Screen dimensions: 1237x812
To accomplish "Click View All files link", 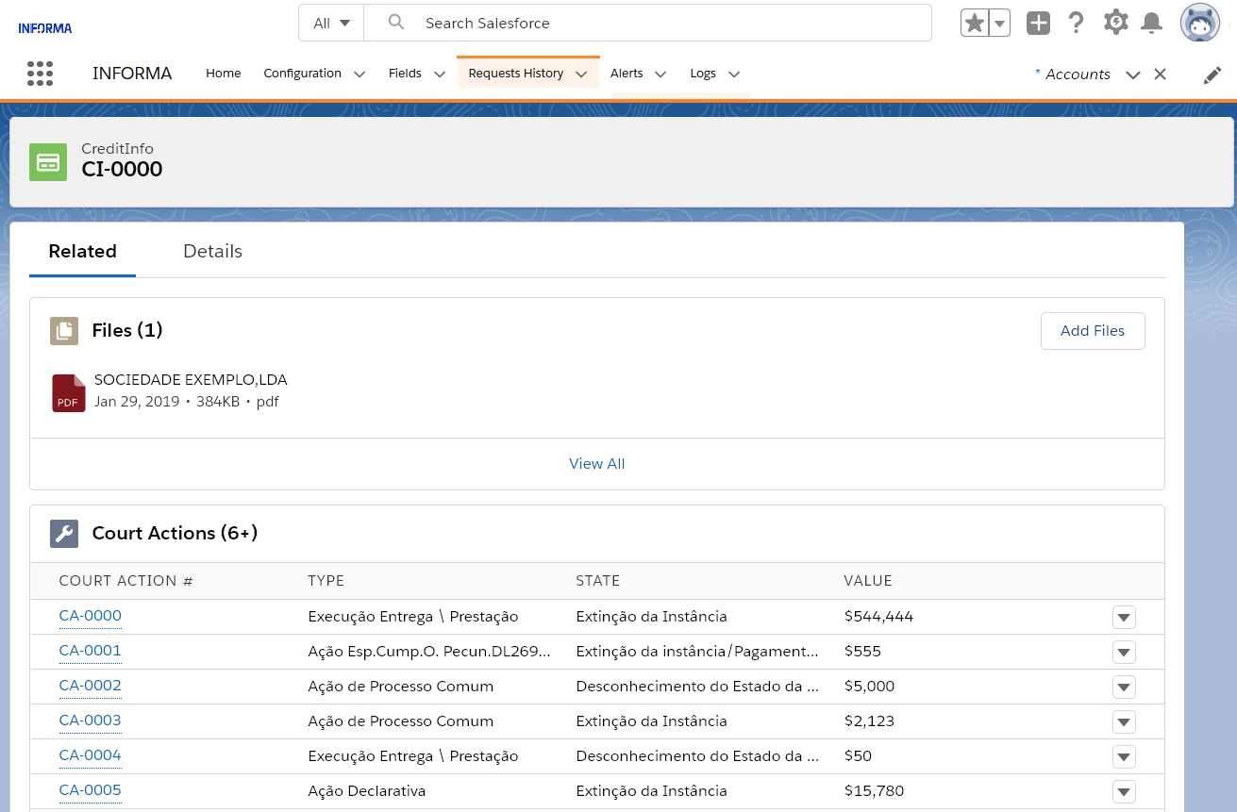I will pos(596,464).
